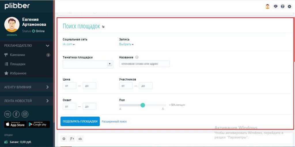Open Кампании menu item
This screenshot has height=147, width=295.
[18, 55]
